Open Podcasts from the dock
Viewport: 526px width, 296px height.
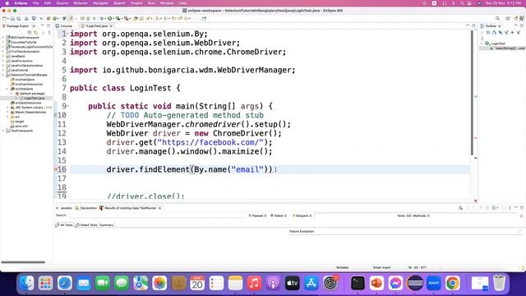click(274, 283)
